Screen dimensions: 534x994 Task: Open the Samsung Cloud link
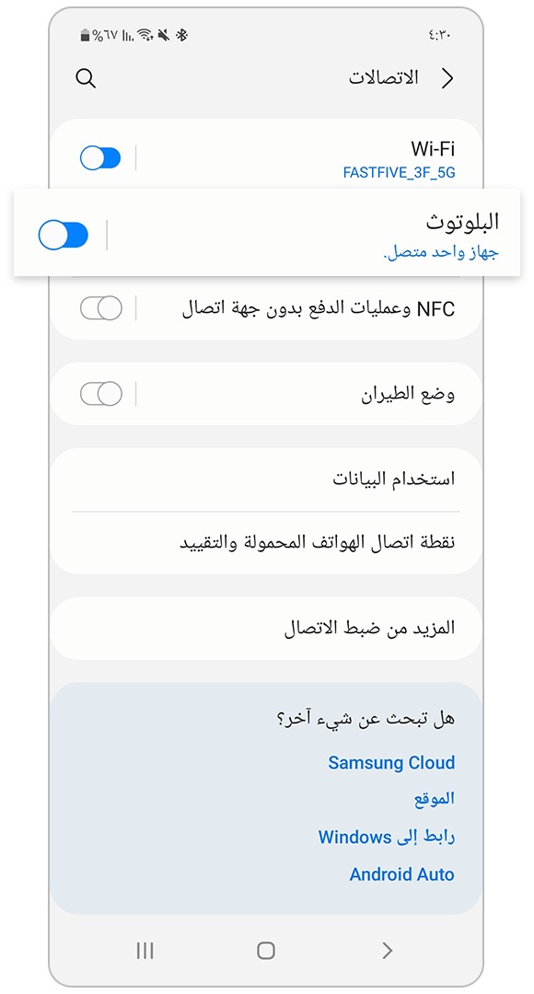click(x=391, y=763)
